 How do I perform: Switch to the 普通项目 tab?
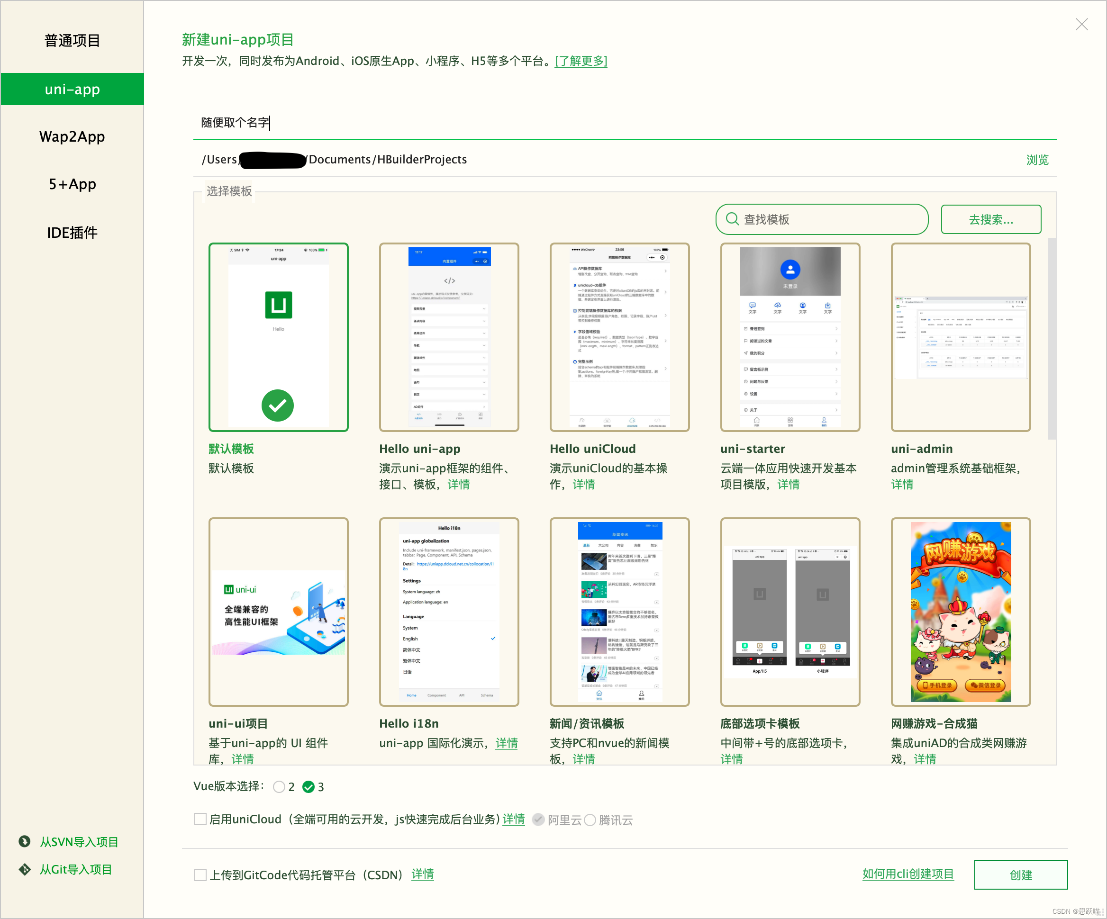(72, 41)
